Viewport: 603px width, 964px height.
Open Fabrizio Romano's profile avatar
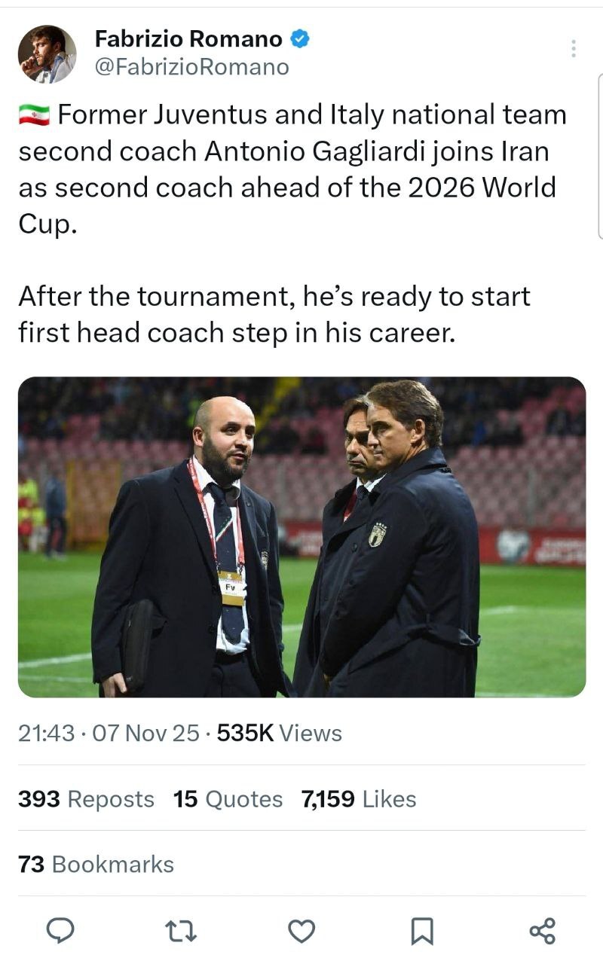(x=47, y=53)
